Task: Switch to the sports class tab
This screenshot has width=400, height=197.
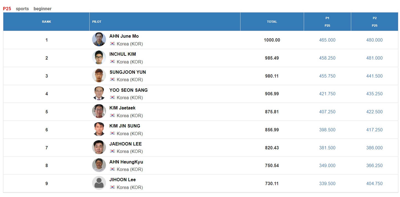Action: (22, 9)
